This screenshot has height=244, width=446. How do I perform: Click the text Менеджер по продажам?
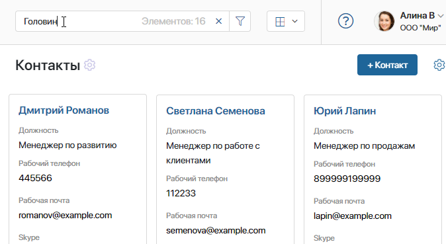(364, 146)
